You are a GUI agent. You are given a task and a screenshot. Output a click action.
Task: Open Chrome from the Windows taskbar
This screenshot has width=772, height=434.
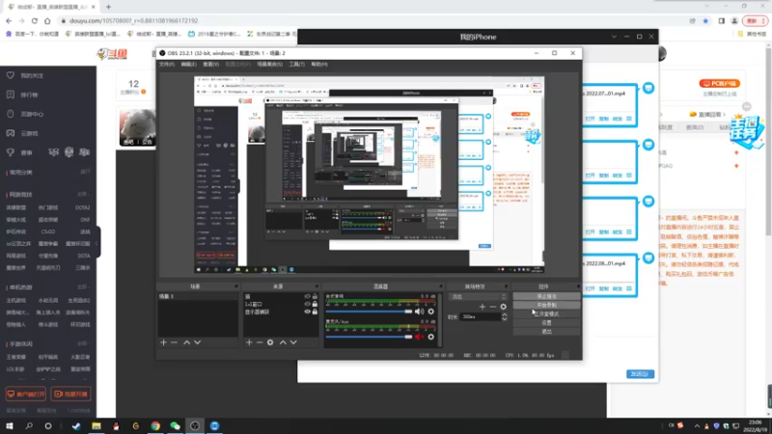[155, 426]
